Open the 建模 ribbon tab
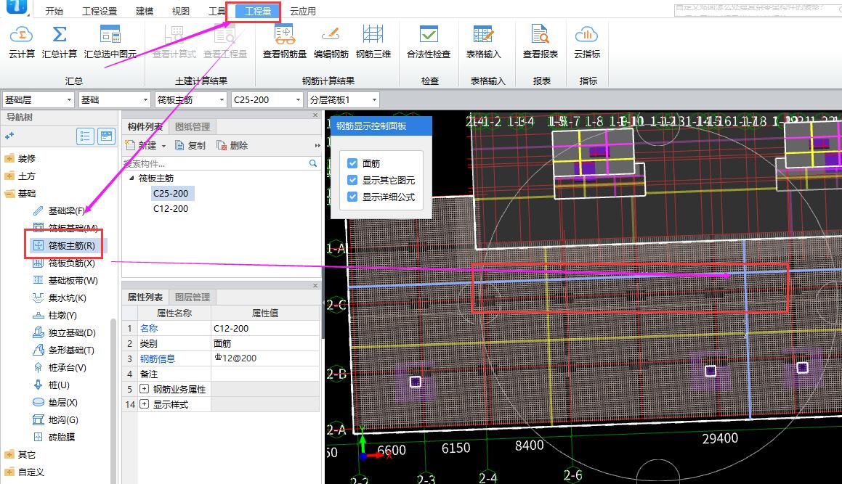Image resolution: width=842 pixels, height=484 pixels. point(145,11)
